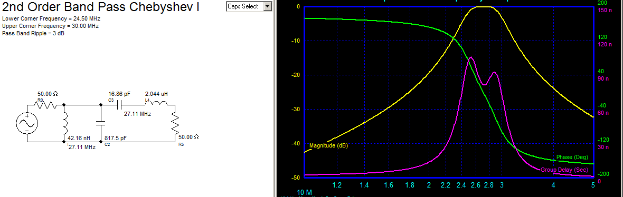Click the magenta Group Delay (Sec) label
This screenshot has height=197, width=623.
[564, 170]
